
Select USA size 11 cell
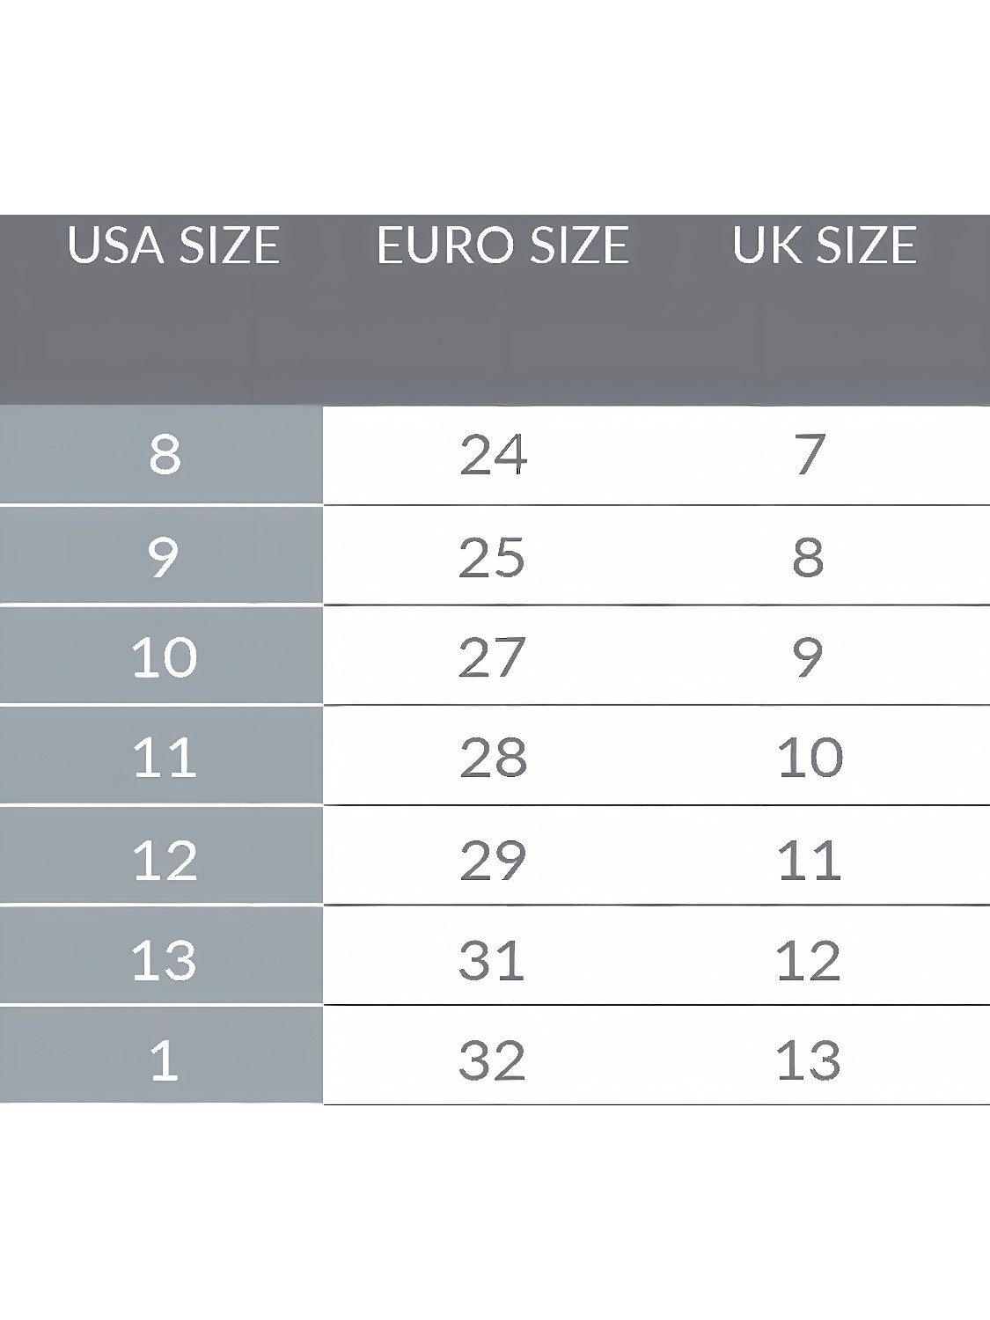(x=161, y=756)
